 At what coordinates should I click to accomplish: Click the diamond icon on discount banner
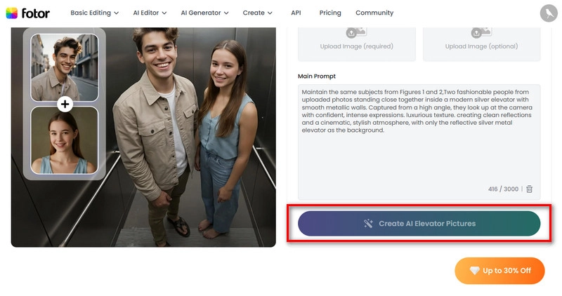(x=474, y=271)
